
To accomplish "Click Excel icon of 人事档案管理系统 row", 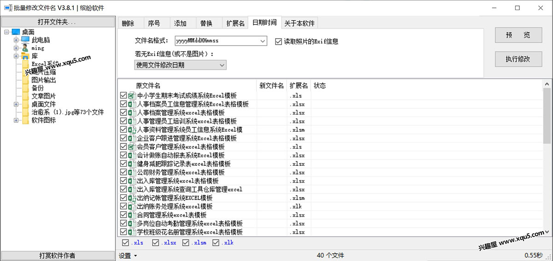I will (132, 113).
